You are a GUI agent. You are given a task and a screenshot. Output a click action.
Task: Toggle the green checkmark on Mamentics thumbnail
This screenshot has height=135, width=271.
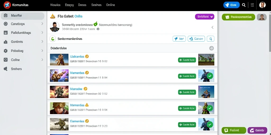pos(210,108)
